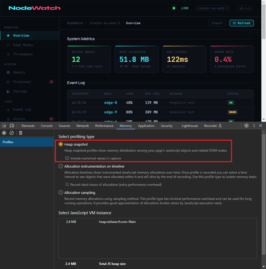
Task: Click the Edge Nodes hexagon icon
Action: [8, 45]
